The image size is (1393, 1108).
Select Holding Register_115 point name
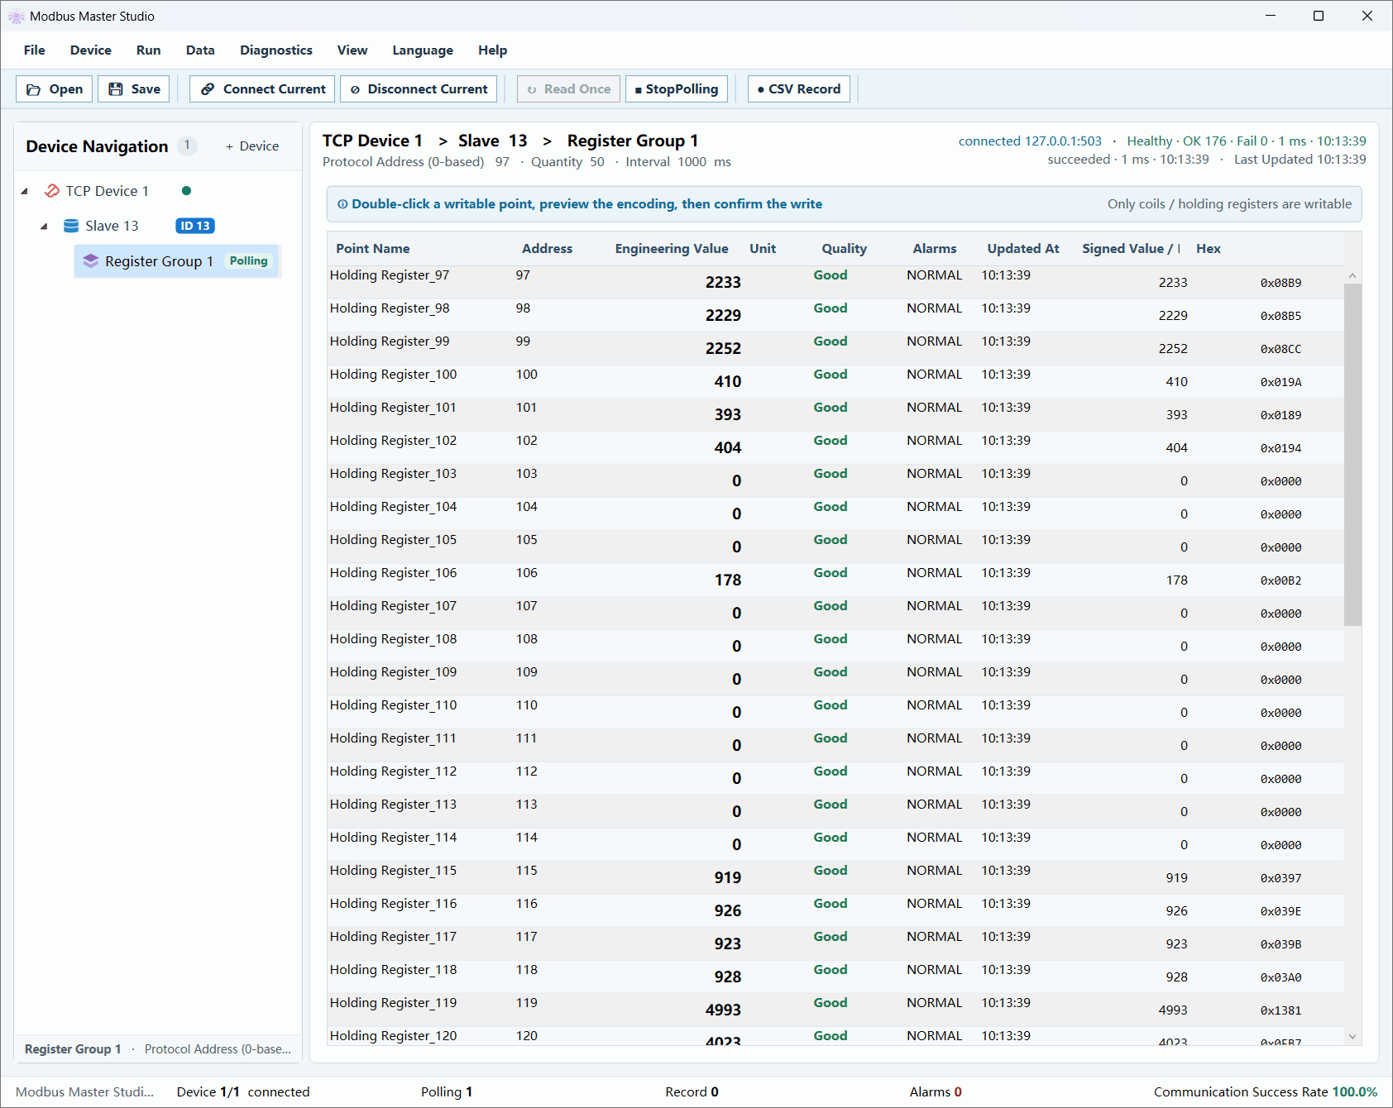[x=393, y=871]
